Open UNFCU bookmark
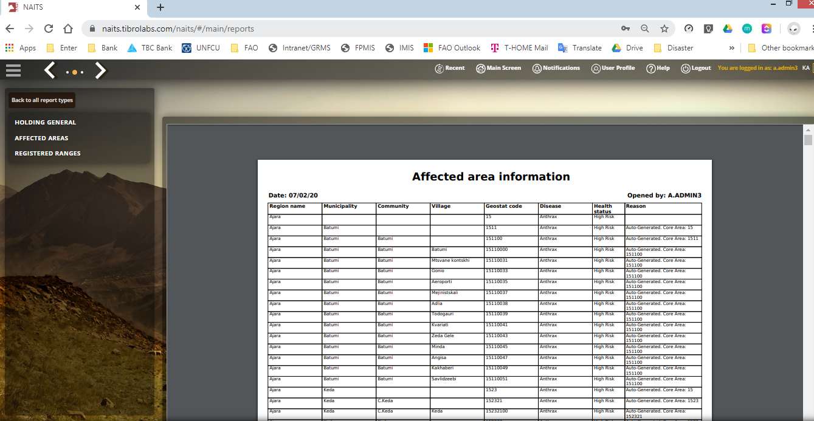The height and width of the screenshot is (421, 814). coord(201,48)
